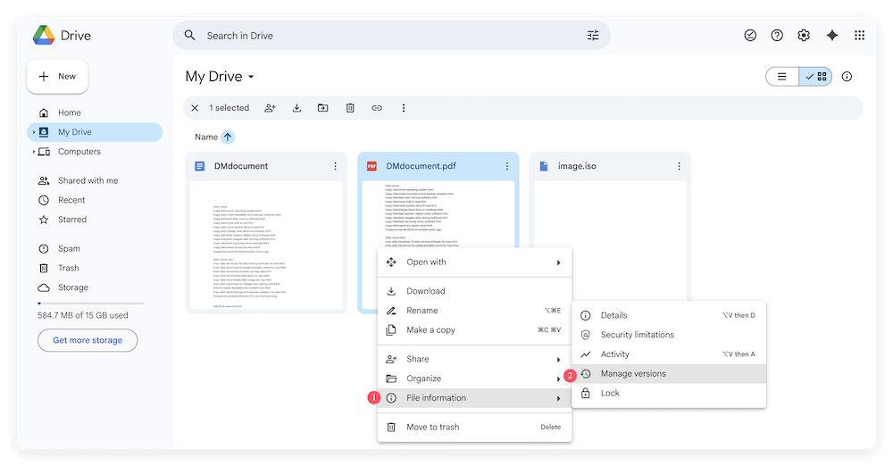Image resolution: width=893 pixels, height=466 pixels.
Task: Open more options for image.iso
Action: [x=679, y=166]
